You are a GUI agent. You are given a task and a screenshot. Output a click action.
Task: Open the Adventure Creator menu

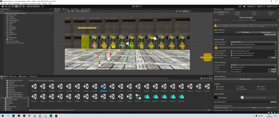pos(35,4)
